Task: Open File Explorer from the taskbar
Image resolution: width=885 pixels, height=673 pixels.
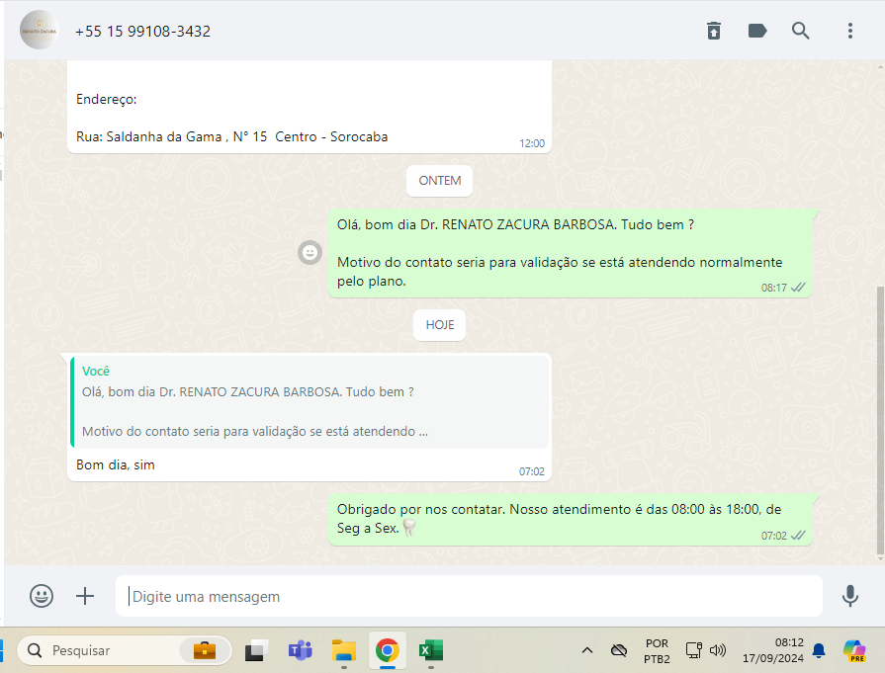Action: click(x=343, y=650)
